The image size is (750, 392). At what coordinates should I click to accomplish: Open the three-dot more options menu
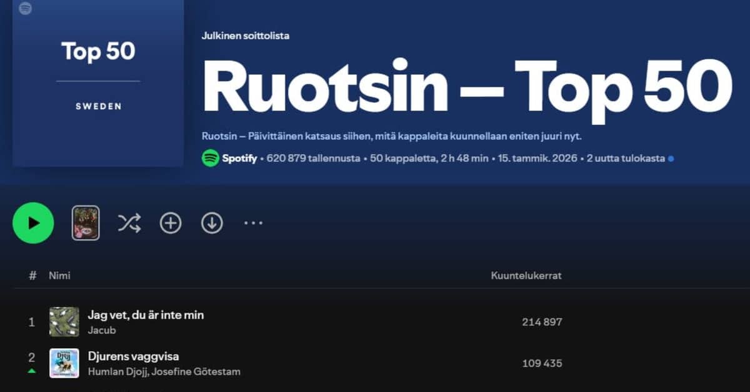(x=253, y=223)
